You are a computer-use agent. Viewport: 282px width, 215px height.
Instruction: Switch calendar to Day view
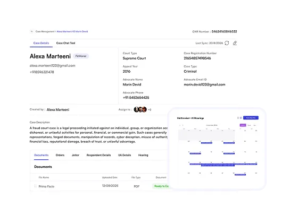point(255,125)
